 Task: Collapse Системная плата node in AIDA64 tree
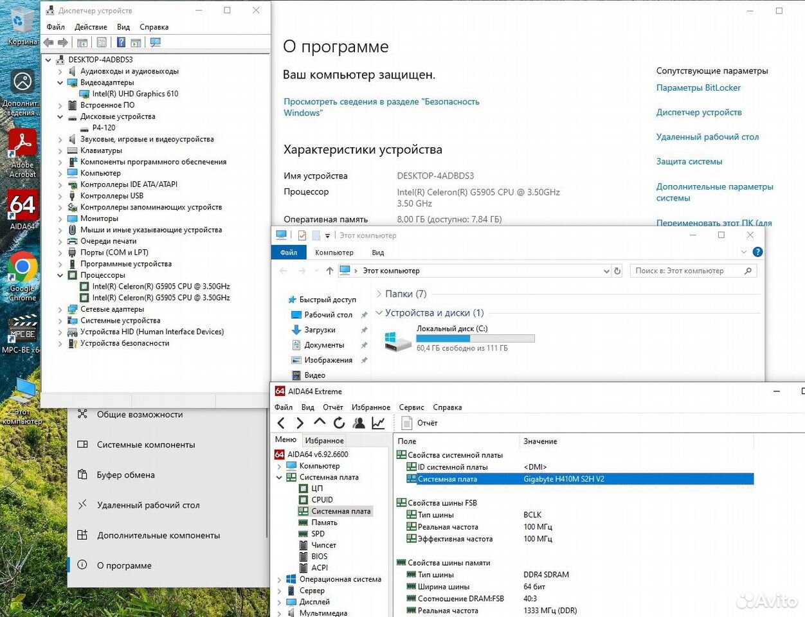coord(279,478)
